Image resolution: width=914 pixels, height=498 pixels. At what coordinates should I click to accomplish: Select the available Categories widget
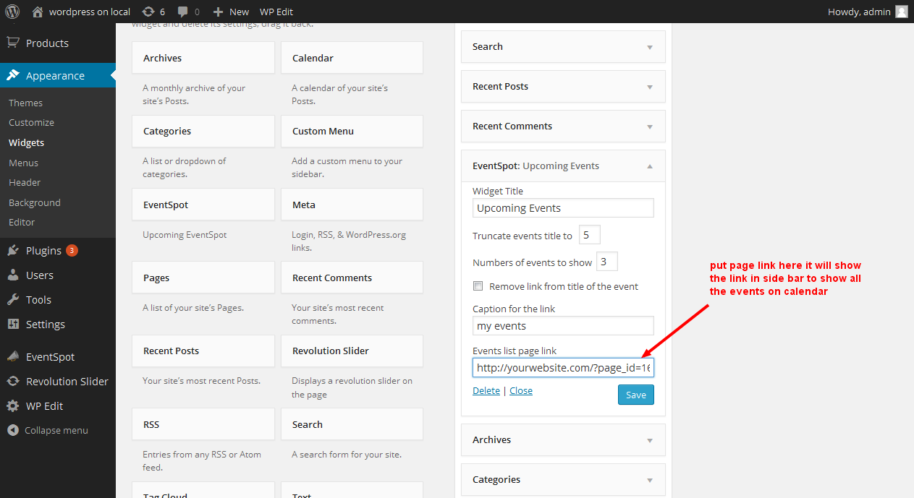tap(203, 132)
